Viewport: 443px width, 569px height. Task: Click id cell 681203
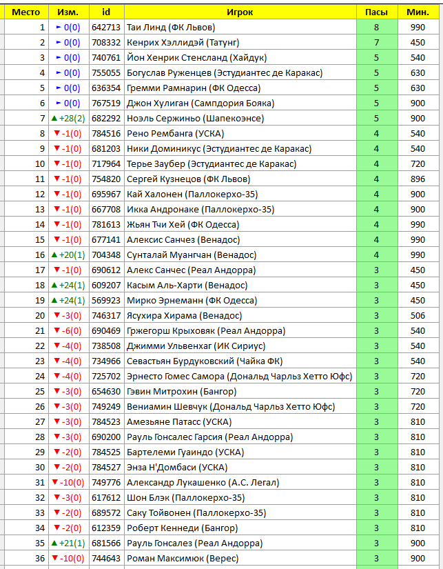(107, 149)
